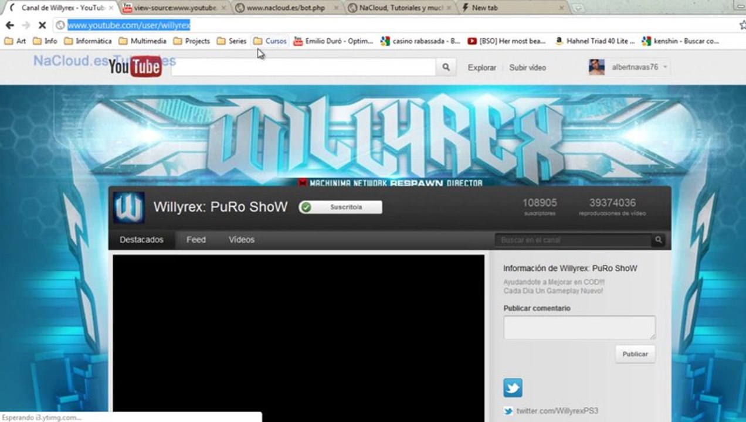The height and width of the screenshot is (422, 746).
Task: Click the Buscar en el canal field
Action: click(573, 240)
